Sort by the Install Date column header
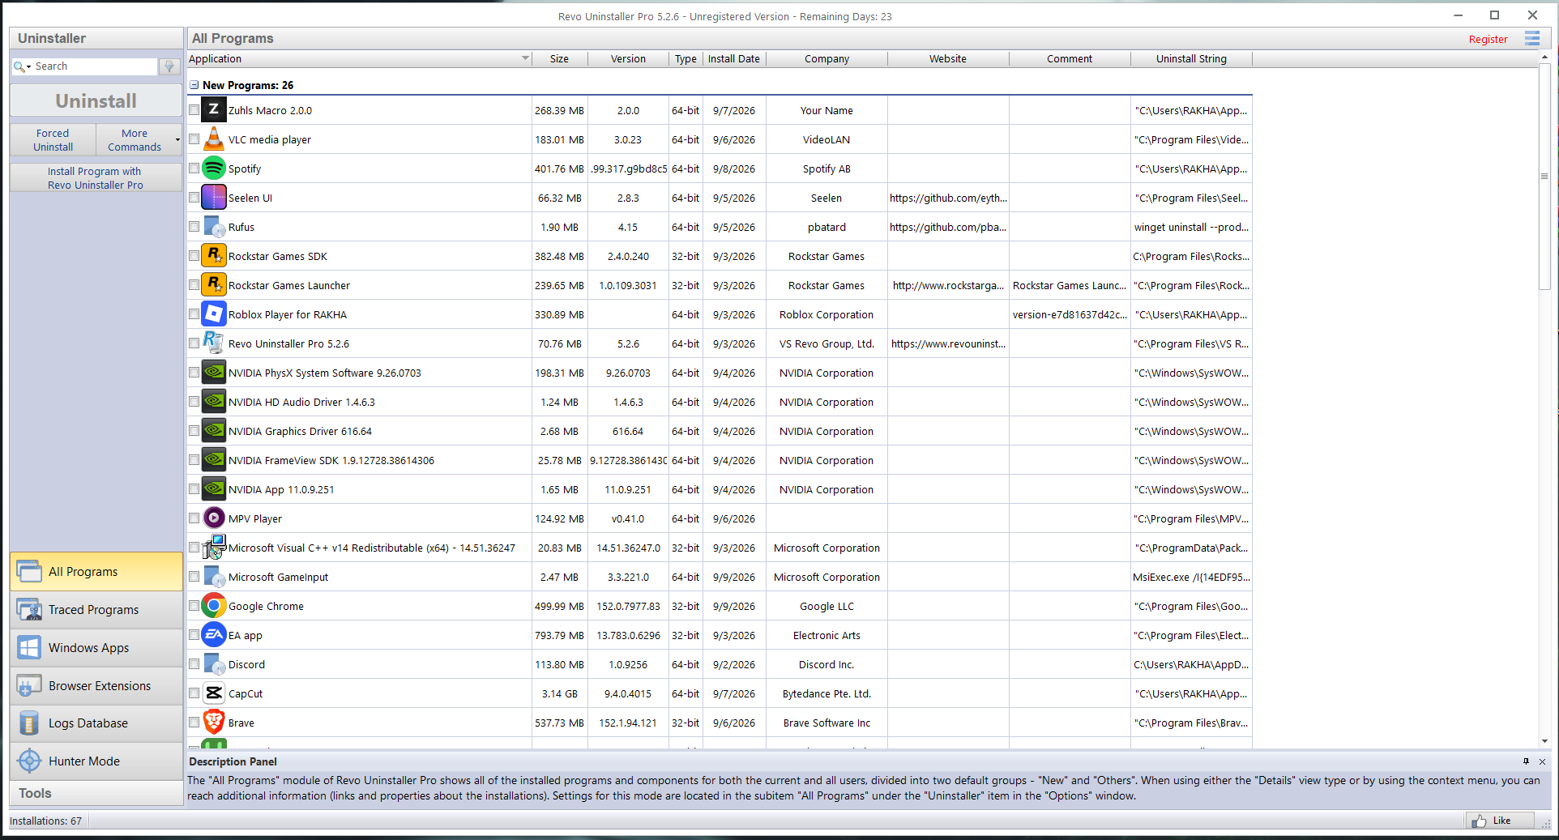1559x840 pixels. point(734,59)
